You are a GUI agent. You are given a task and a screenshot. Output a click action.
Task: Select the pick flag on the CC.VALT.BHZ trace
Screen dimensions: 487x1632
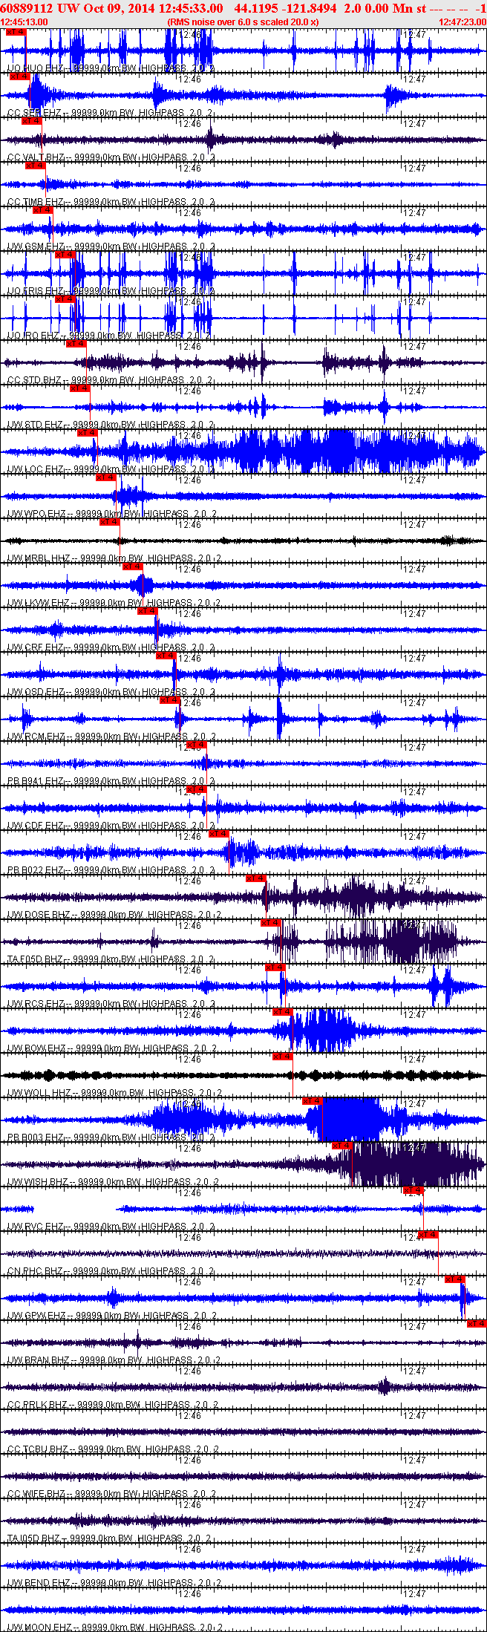click(32, 121)
